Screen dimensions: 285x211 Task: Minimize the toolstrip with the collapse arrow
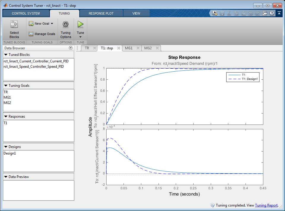click(x=279, y=13)
